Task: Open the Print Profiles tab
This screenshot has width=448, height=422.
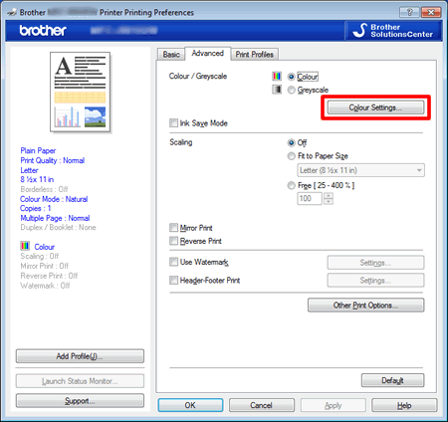Action: (255, 55)
